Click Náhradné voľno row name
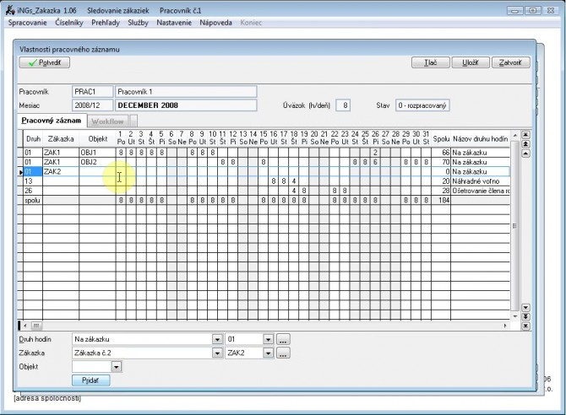566x415 pixels. (481, 181)
